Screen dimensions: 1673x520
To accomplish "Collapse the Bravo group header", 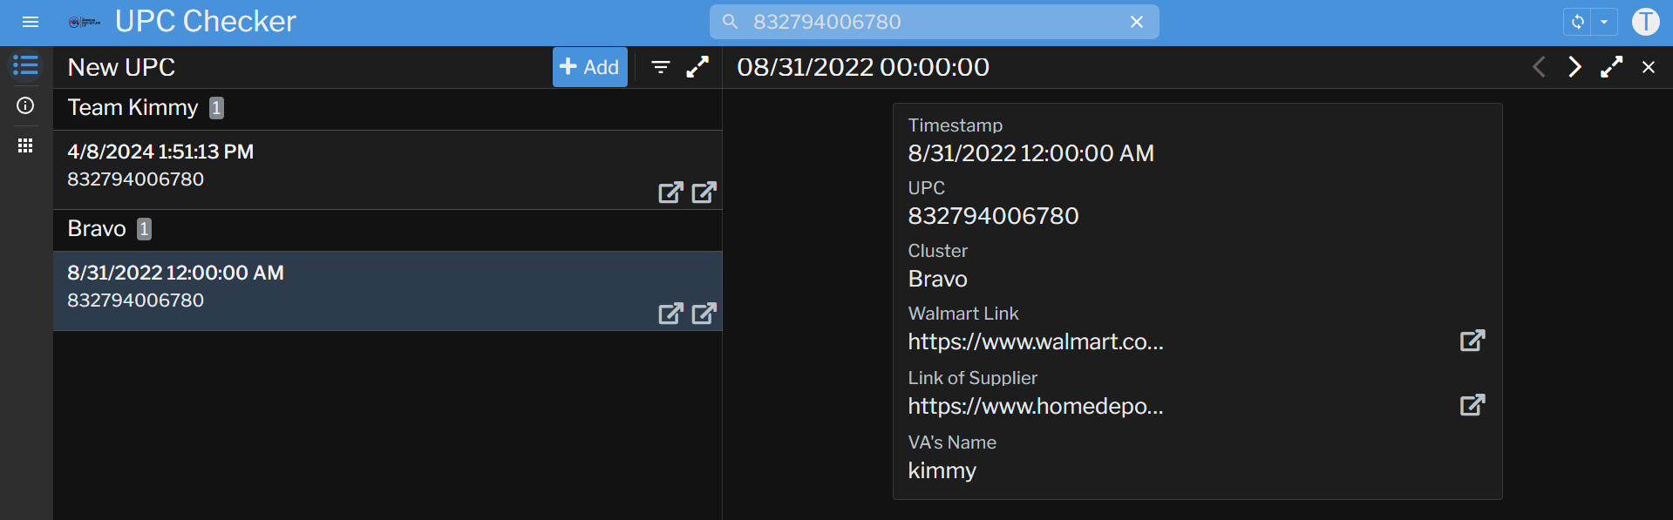I will pyautogui.click(x=97, y=229).
